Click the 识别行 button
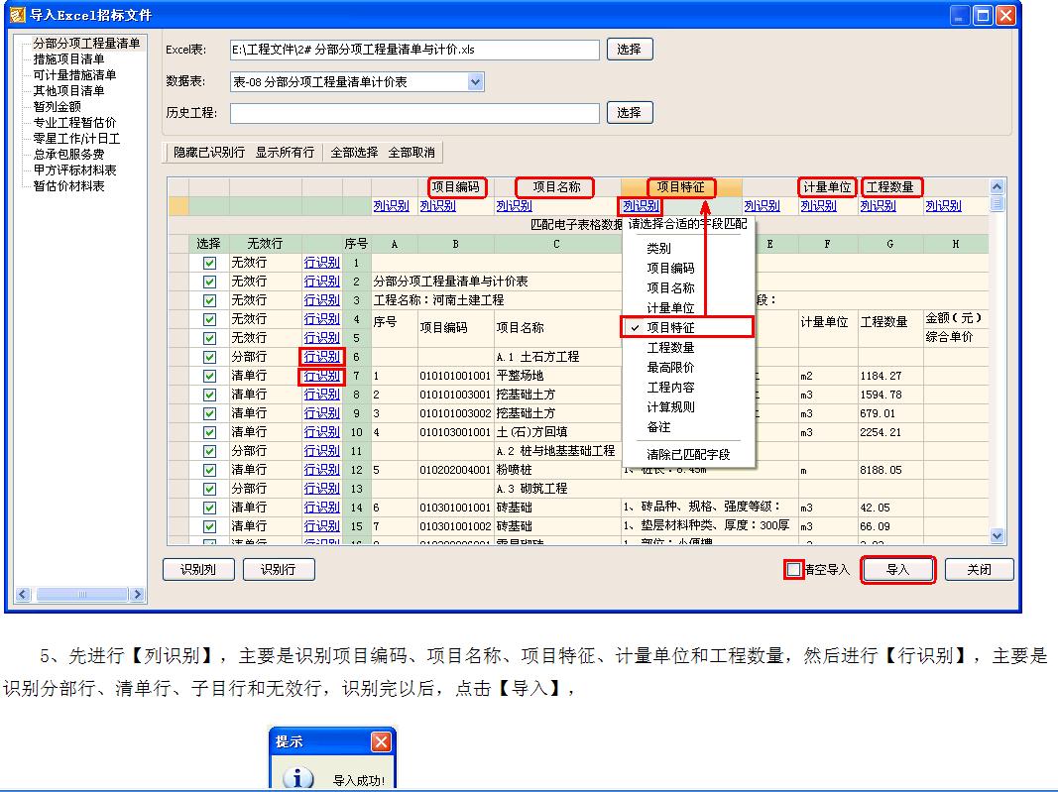 point(278,570)
